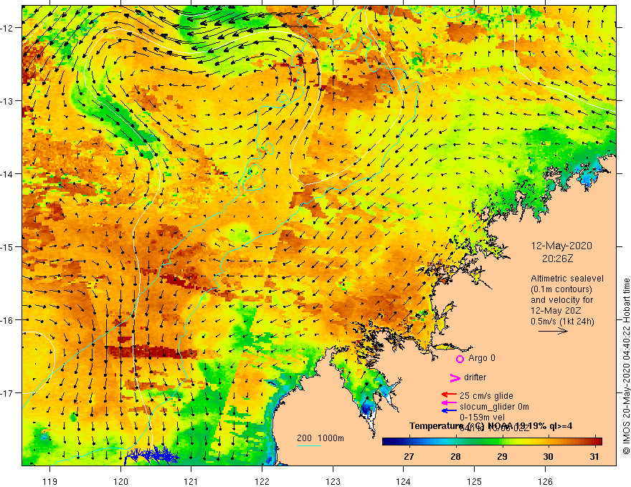Click latitude axis label '-12'
Screen dimensions: 631x487
[x=7, y=28]
